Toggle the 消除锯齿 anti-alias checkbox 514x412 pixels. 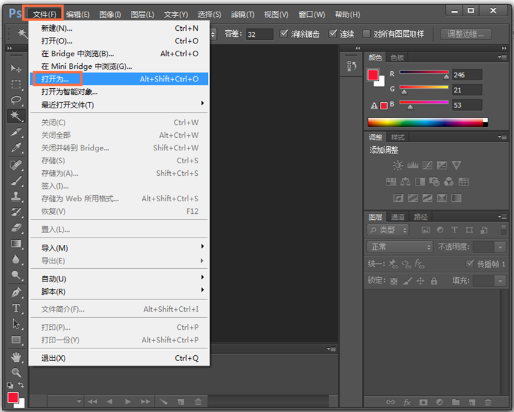[x=283, y=34]
